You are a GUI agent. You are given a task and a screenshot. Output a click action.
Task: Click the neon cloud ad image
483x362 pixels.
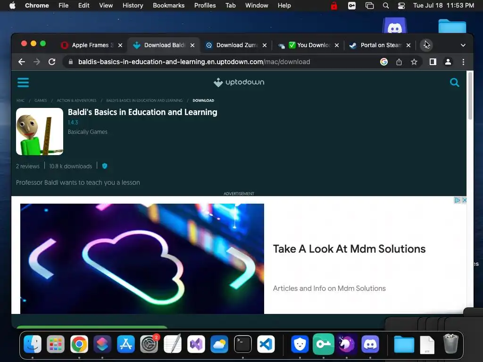[x=142, y=259]
